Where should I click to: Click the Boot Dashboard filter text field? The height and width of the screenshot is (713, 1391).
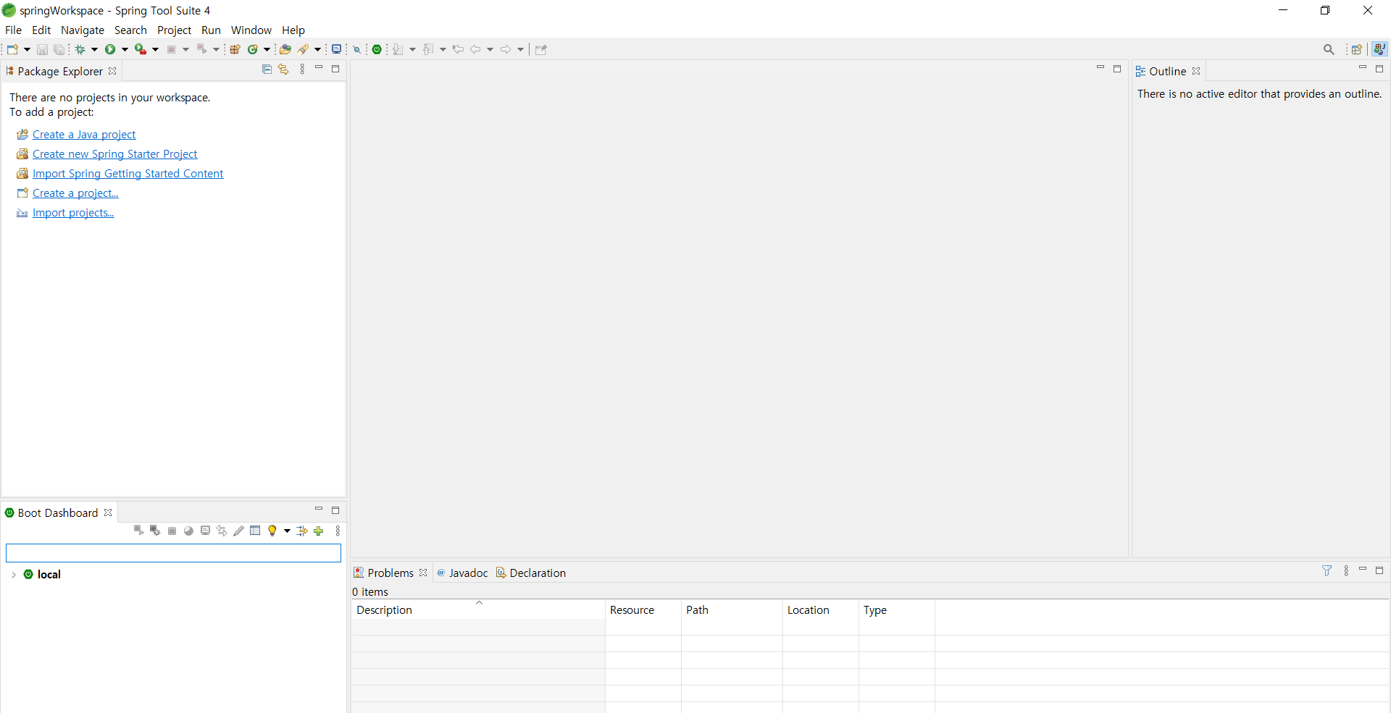pos(173,553)
